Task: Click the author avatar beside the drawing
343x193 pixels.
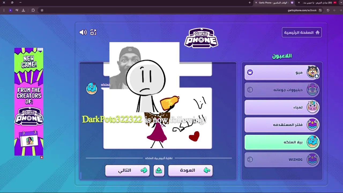Action: click(x=92, y=88)
